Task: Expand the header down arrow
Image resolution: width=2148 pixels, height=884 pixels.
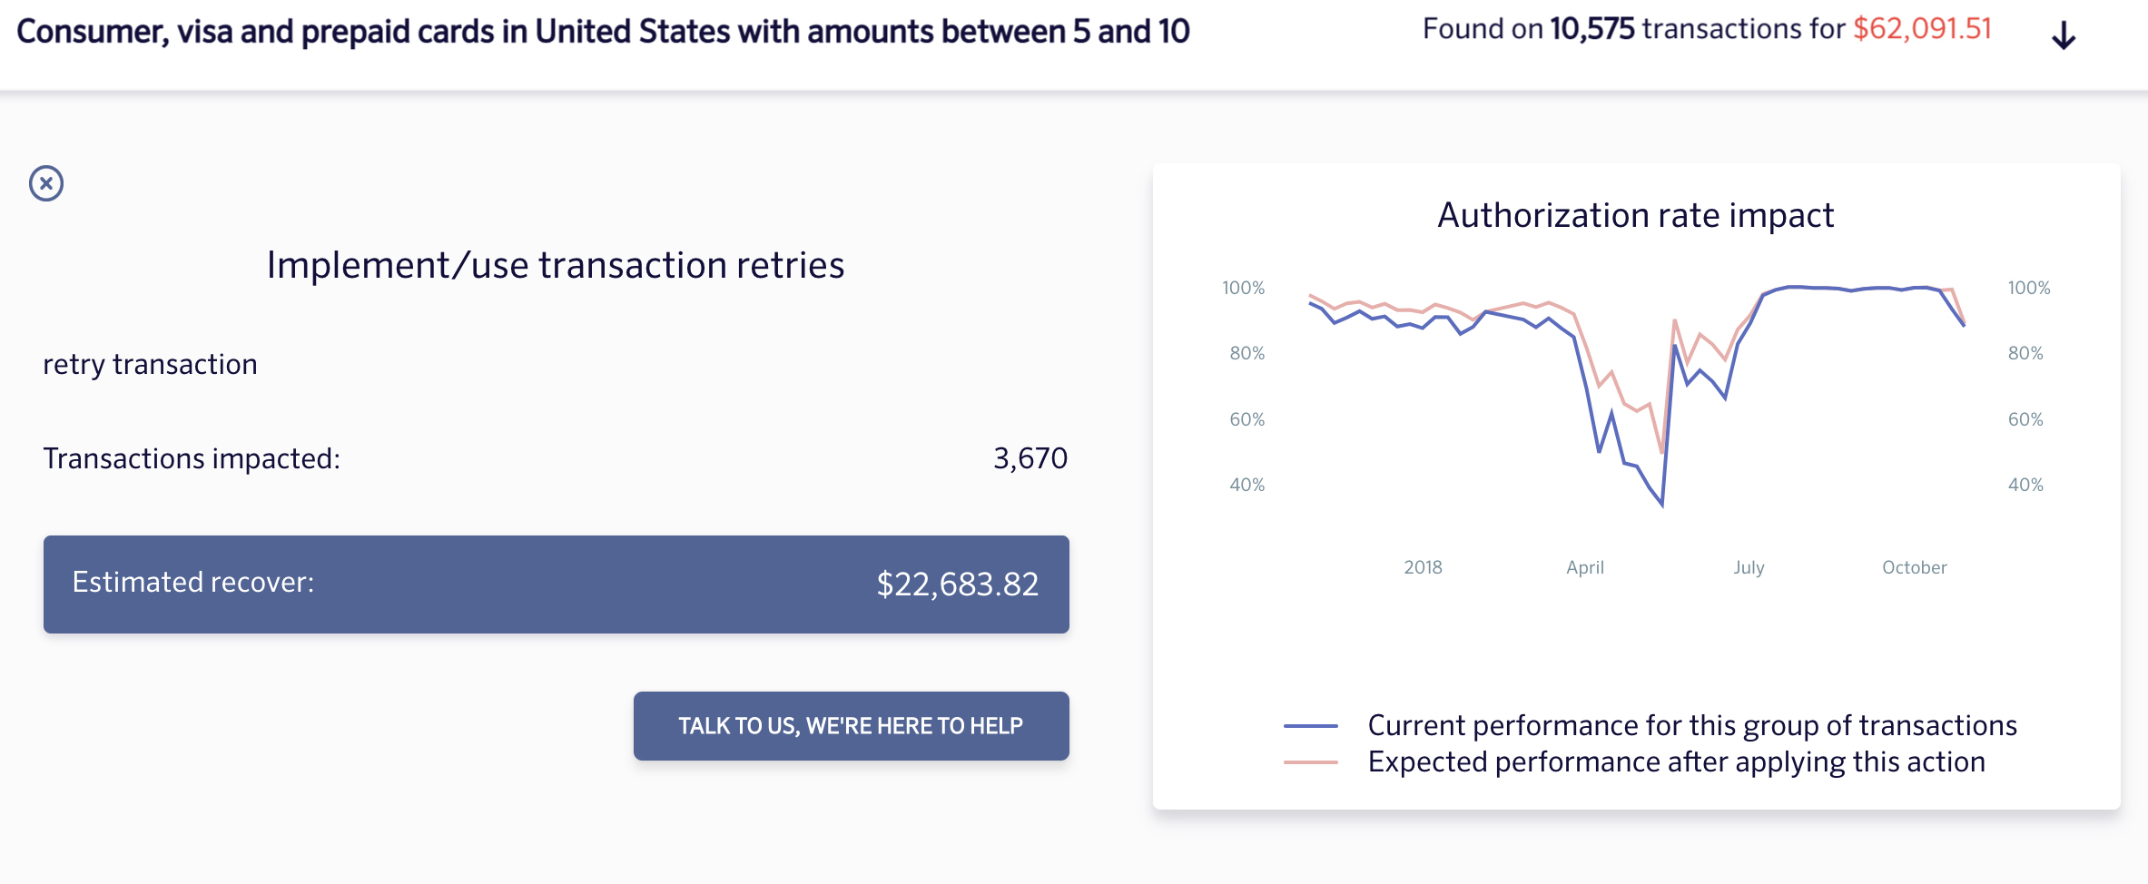Action: click(x=2064, y=35)
